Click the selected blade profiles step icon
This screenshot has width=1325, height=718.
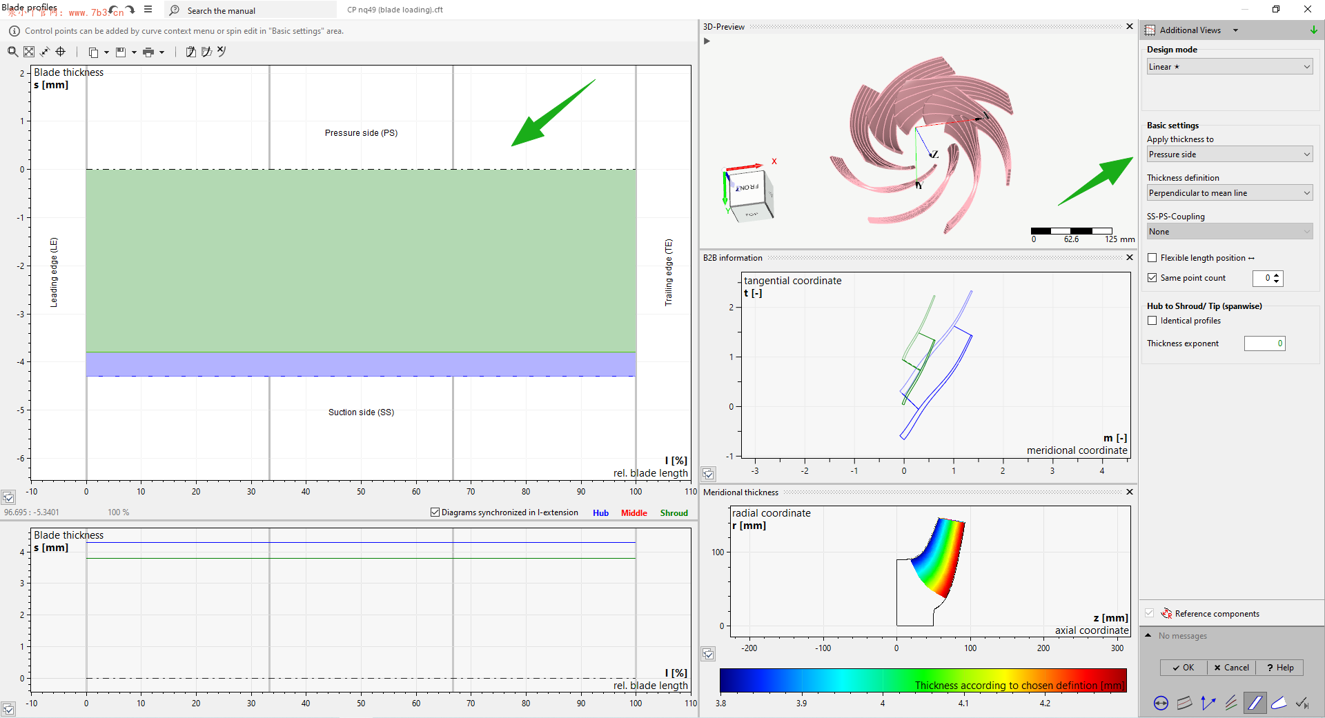[x=1255, y=704]
